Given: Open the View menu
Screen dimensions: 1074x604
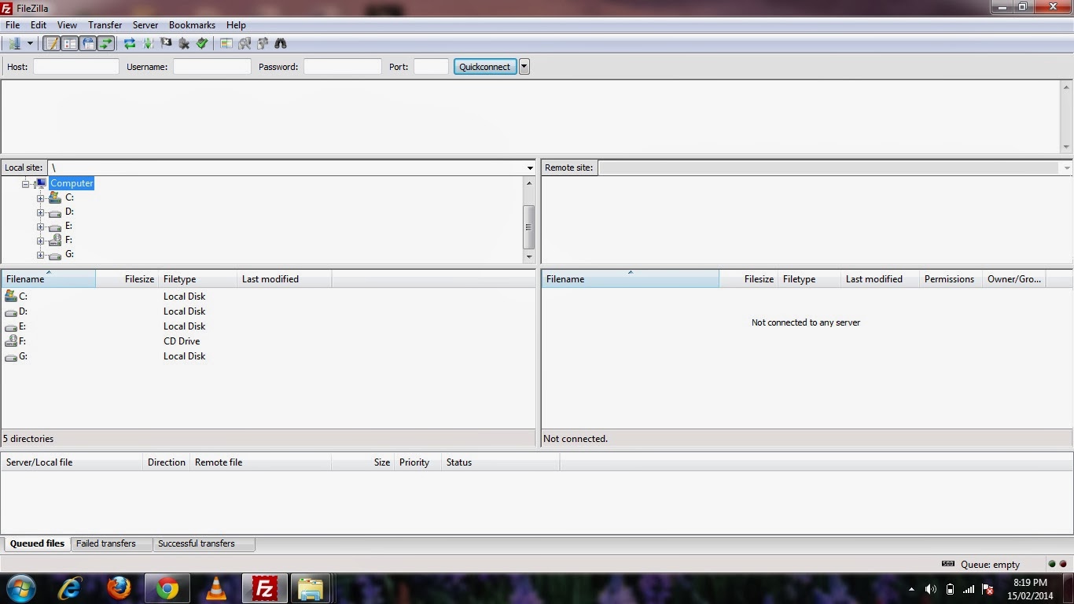Looking at the screenshot, I should point(67,25).
